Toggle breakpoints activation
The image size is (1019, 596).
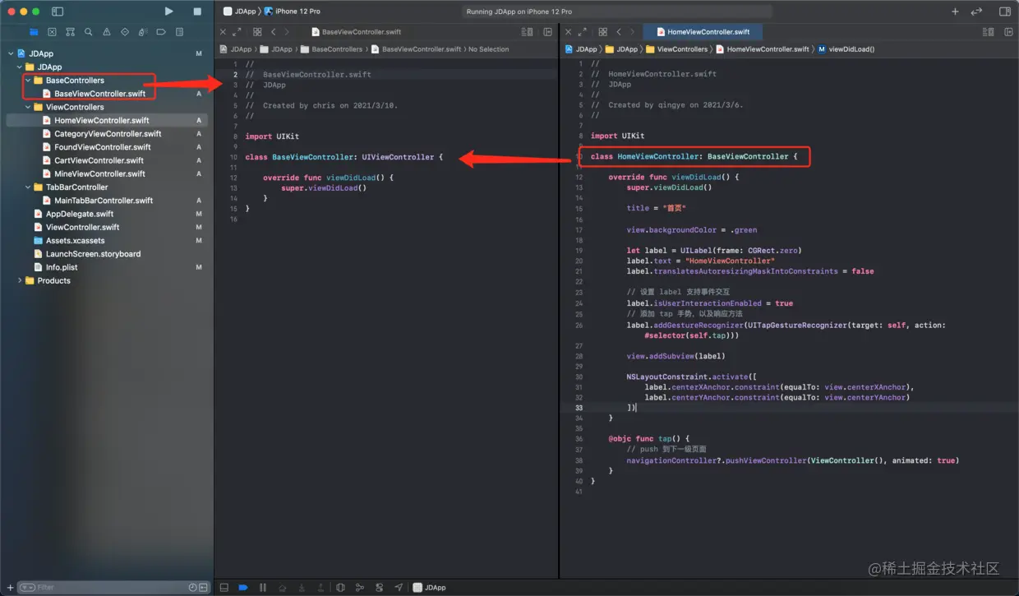pos(243,587)
